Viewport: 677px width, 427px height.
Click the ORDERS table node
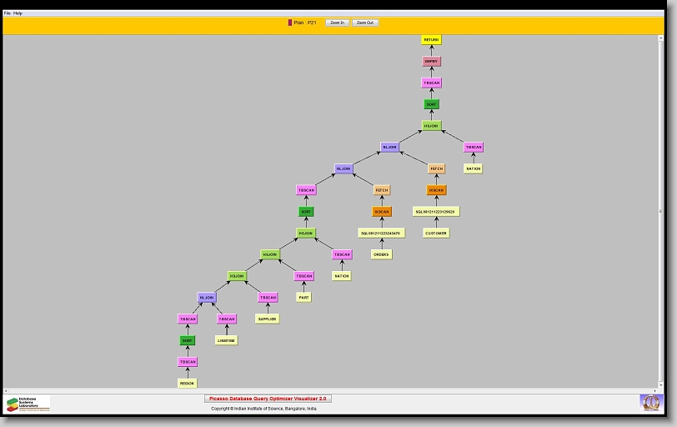click(x=381, y=254)
